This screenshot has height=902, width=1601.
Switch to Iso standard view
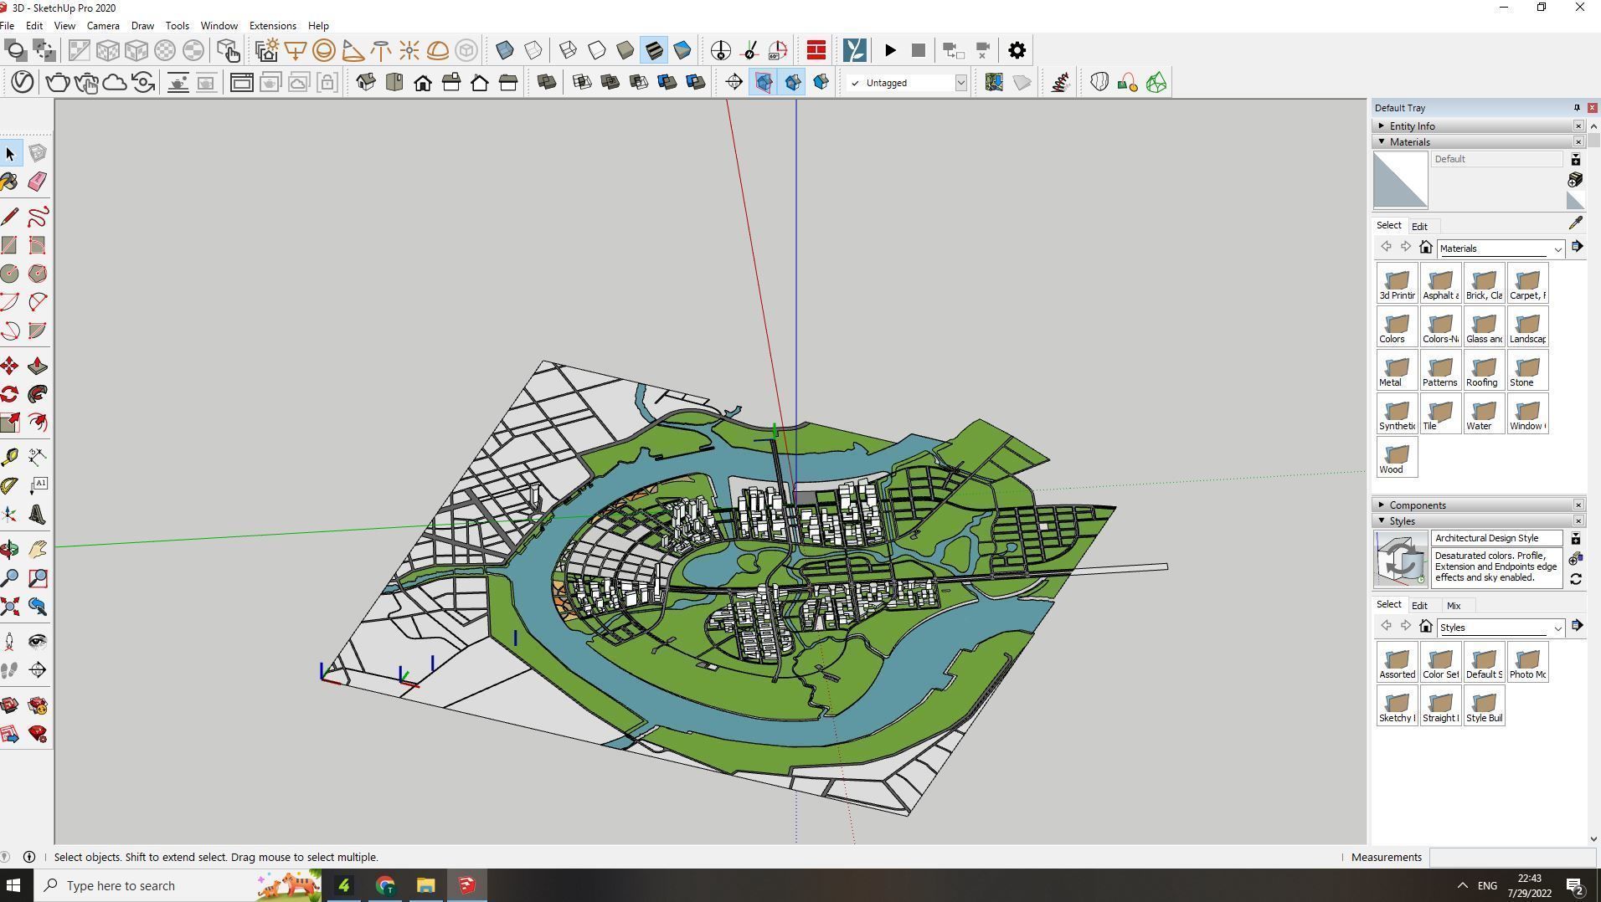point(366,82)
